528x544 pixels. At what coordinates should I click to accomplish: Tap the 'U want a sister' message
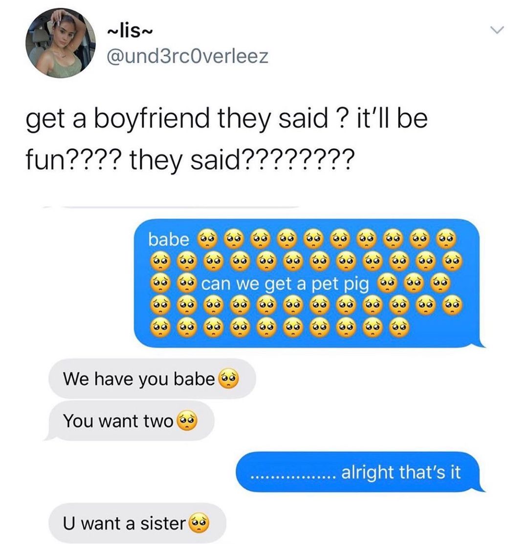click(137, 523)
